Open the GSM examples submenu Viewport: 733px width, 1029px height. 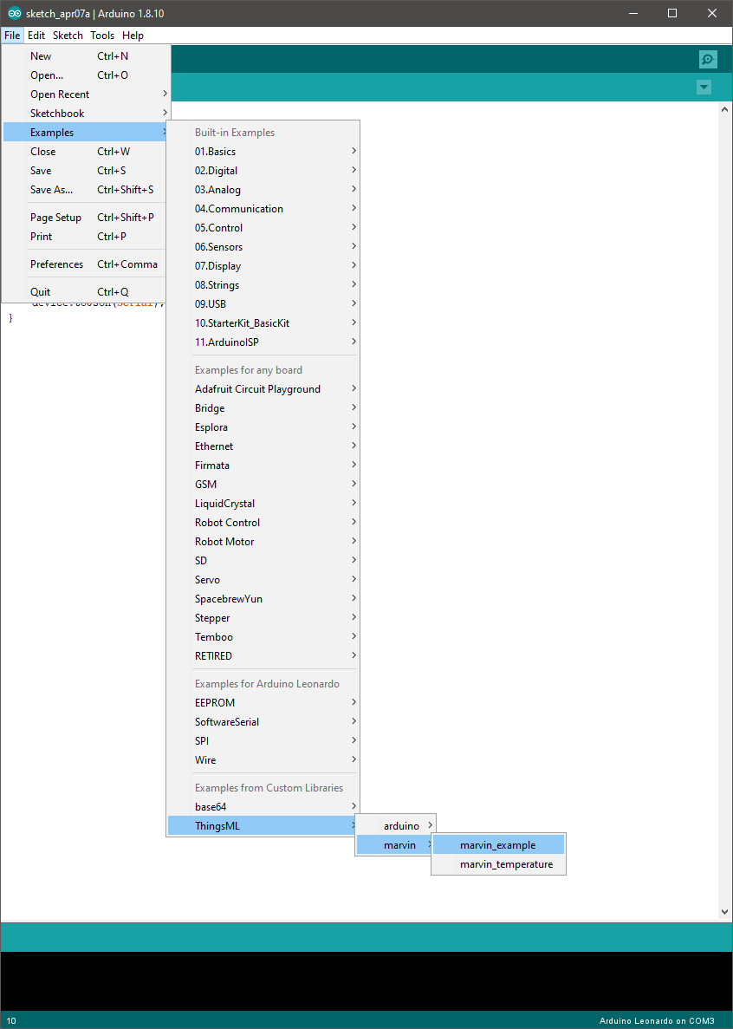pos(263,485)
